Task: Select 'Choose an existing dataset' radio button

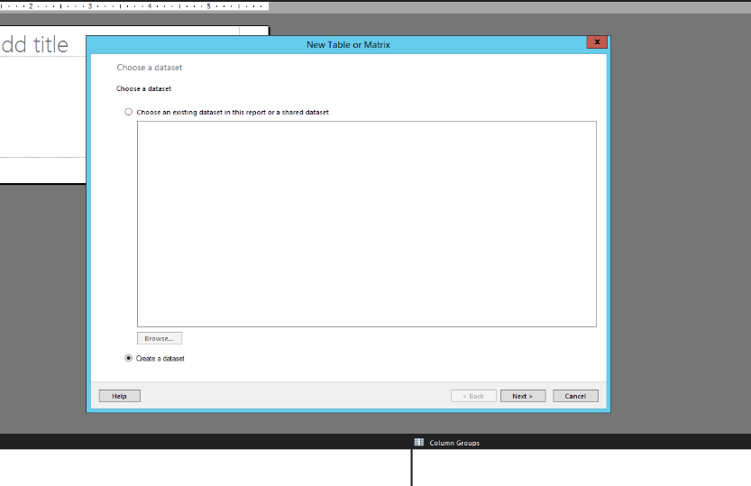Action: click(128, 112)
